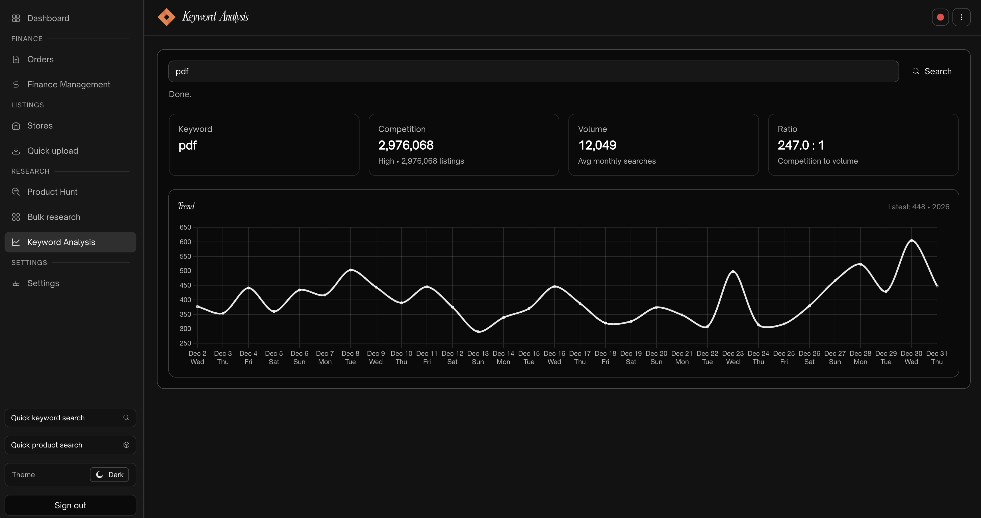The image size is (981, 518).
Task: Click the Dec 30 peak trend point
Action: tap(911, 240)
